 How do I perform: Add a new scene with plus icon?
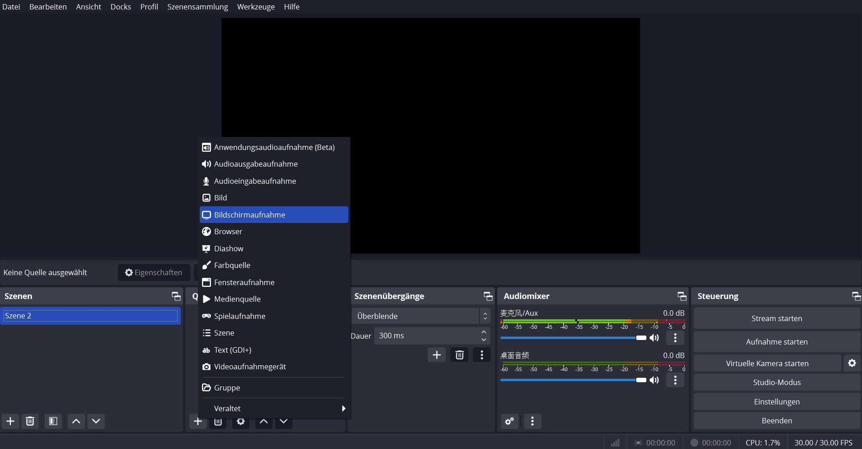coord(10,421)
